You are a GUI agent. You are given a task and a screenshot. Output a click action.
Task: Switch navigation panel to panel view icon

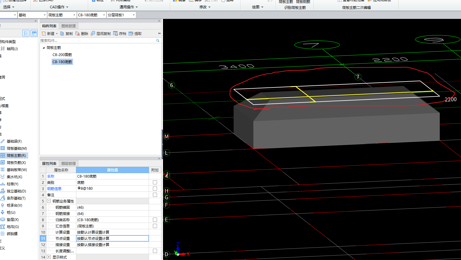34,33
